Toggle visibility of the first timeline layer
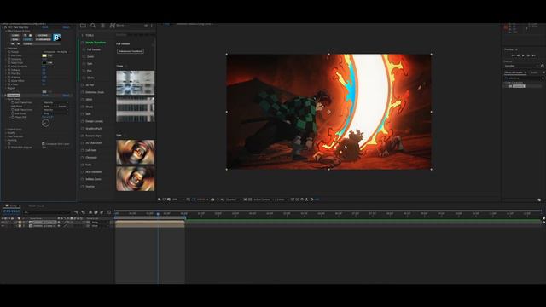The image size is (546, 307). pos(3,222)
